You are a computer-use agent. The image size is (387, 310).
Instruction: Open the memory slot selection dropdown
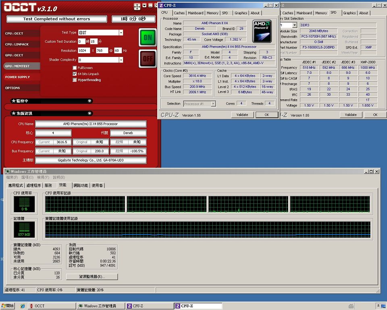[294, 25]
